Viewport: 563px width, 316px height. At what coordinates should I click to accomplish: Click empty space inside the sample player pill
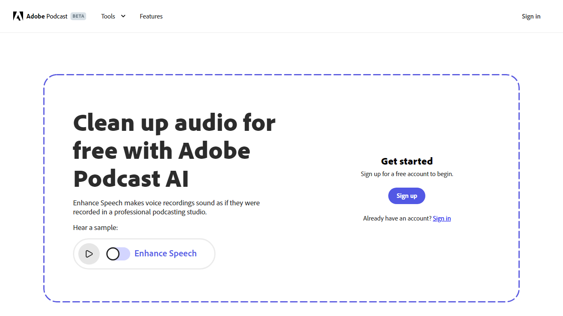click(206, 254)
